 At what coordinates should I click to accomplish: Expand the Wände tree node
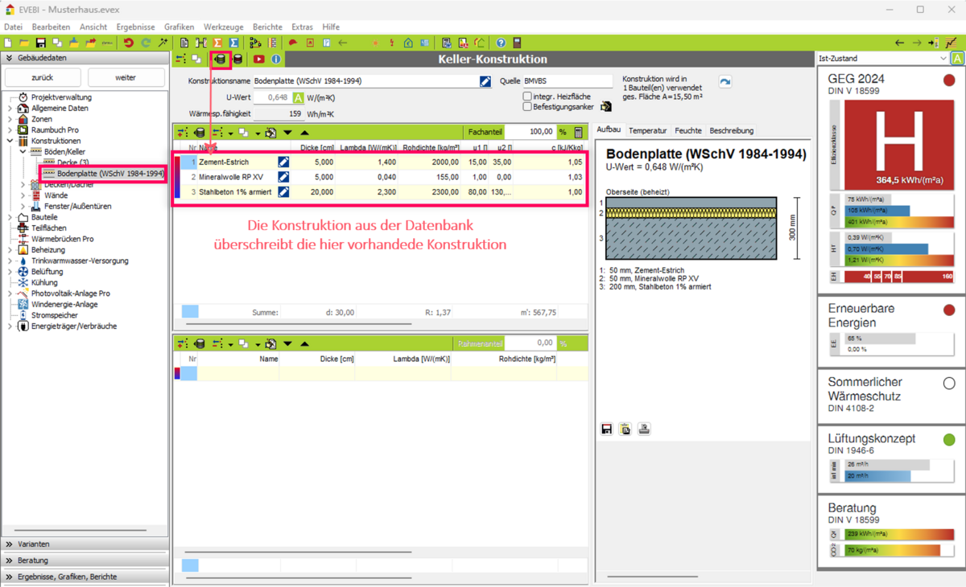pos(23,195)
